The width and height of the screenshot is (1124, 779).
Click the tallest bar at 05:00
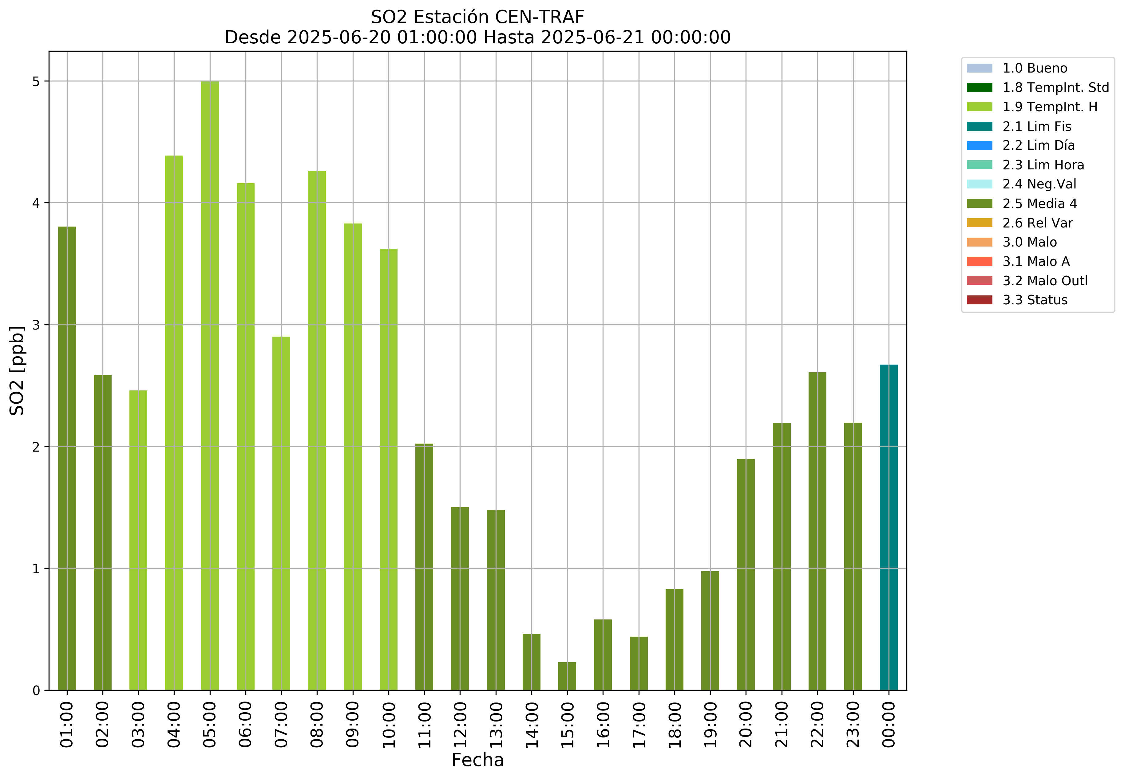click(210, 386)
